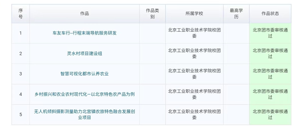The height and width of the screenshot is (131, 299).
Task: Select the 作品类别 column header
Action: pos(152,14)
